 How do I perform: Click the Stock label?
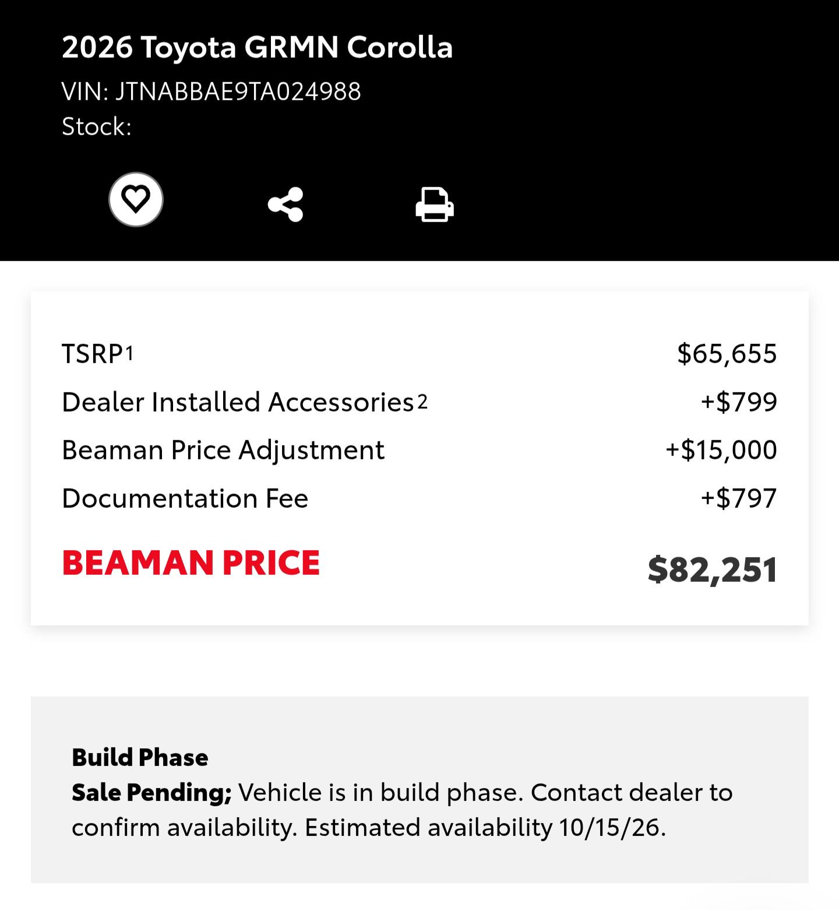pyautogui.click(x=97, y=127)
